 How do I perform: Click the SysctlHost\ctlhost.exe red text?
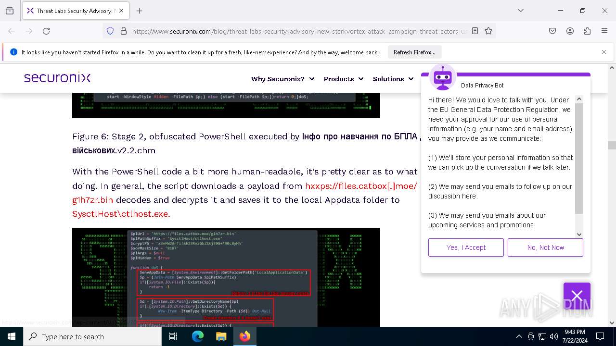coord(121,214)
